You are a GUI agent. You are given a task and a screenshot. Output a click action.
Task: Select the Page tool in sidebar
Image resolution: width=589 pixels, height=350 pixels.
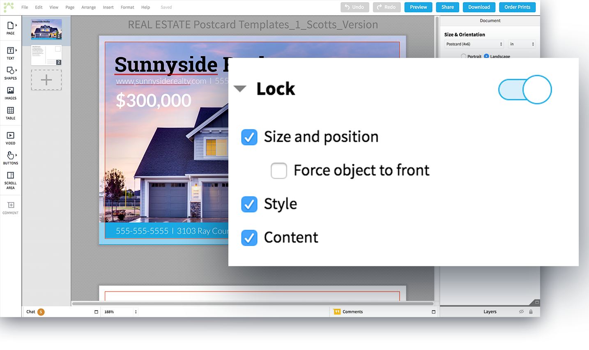click(x=11, y=28)
